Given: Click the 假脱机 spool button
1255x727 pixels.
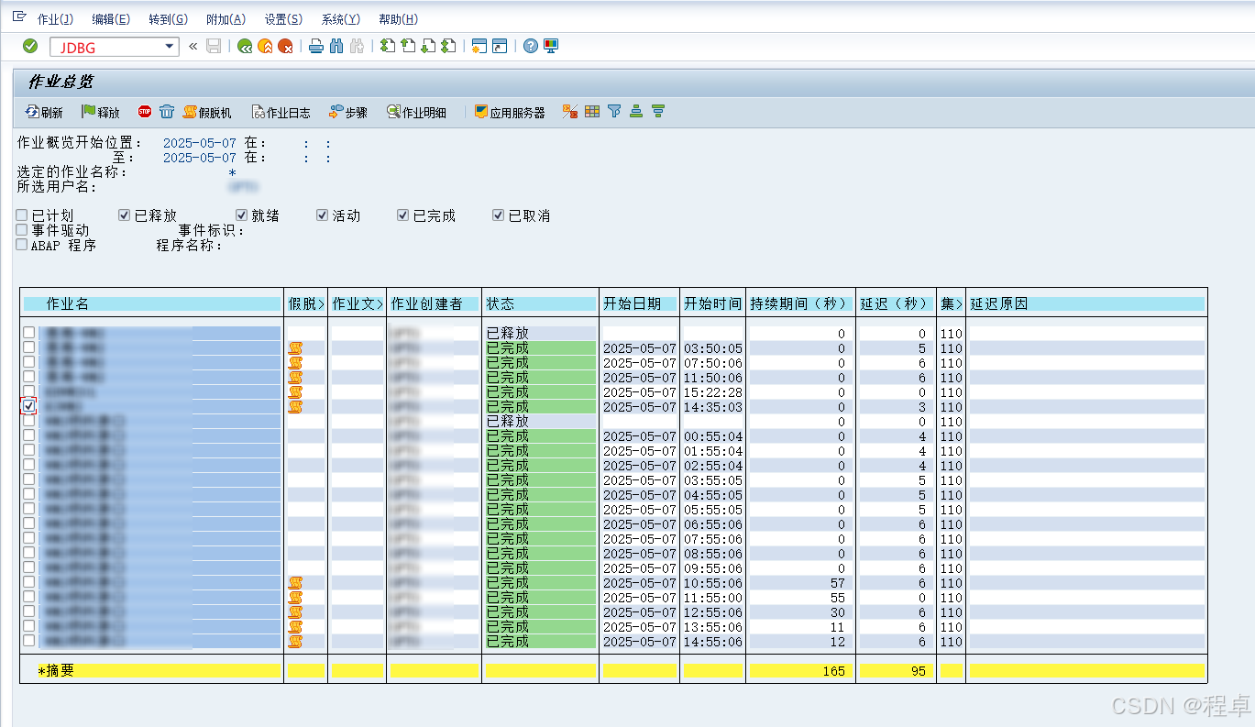Looking at the screenshot, I should [x=207, y=112].
